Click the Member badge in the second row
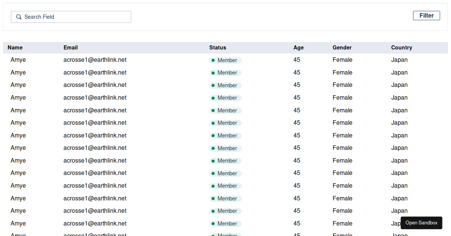This screenshot has width=451, height=236. tap(225, 73)
